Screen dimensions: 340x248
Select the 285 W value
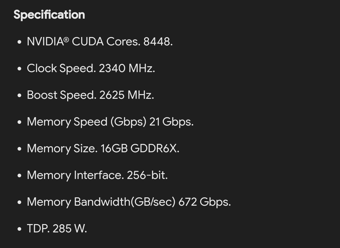click(69, 229)
